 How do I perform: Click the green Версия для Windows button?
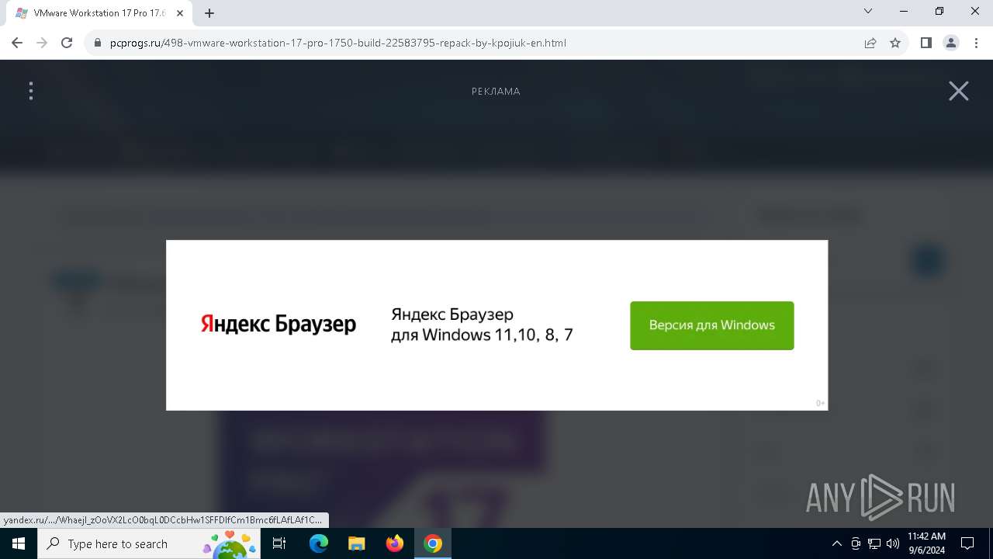[711, 325]
